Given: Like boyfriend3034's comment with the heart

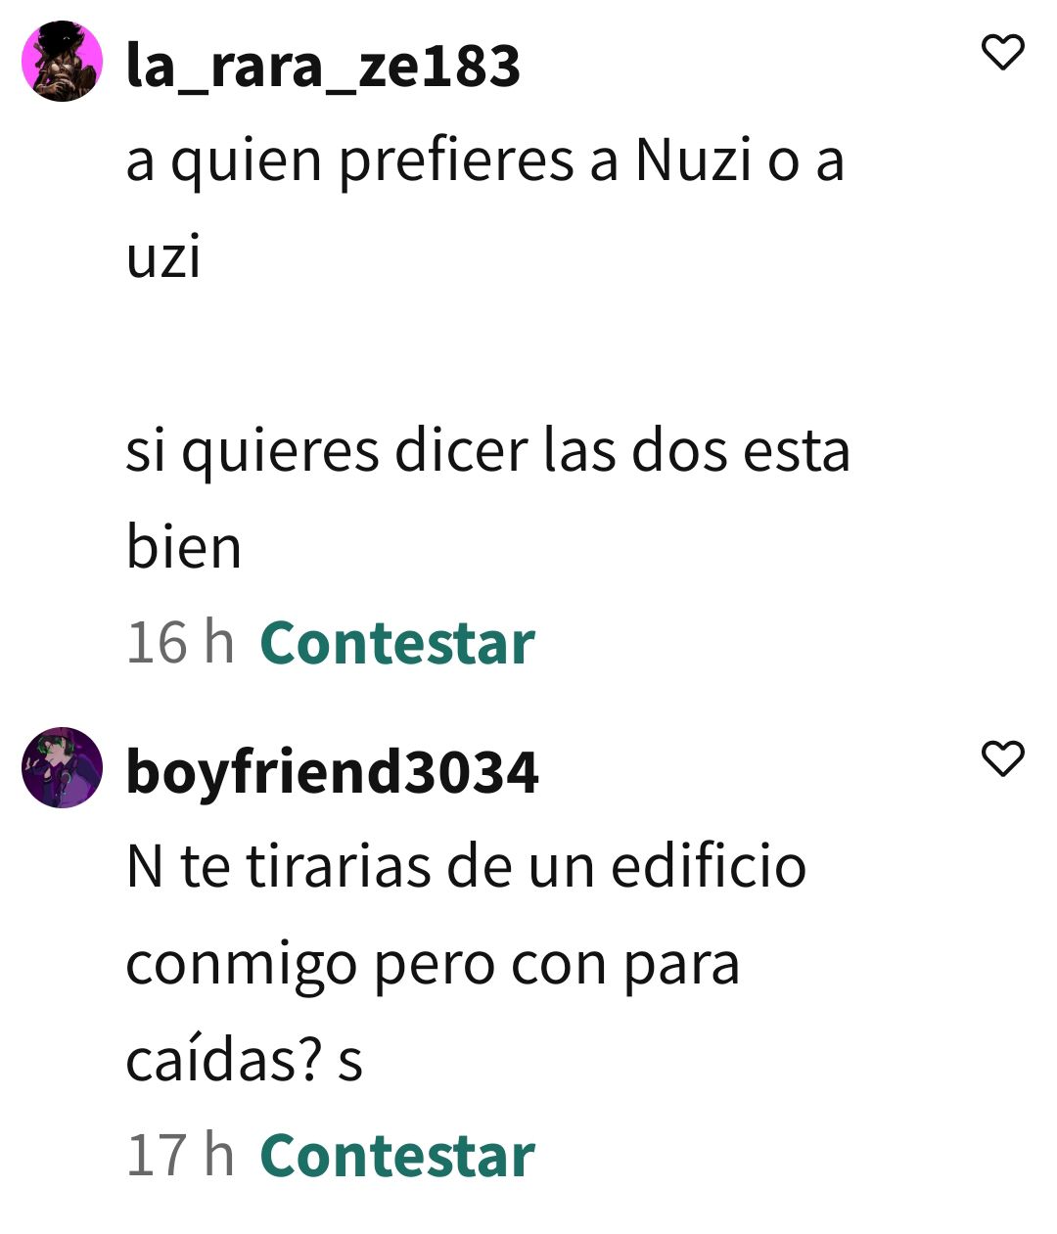Looking at the screenshot, I should [1002, 758].
